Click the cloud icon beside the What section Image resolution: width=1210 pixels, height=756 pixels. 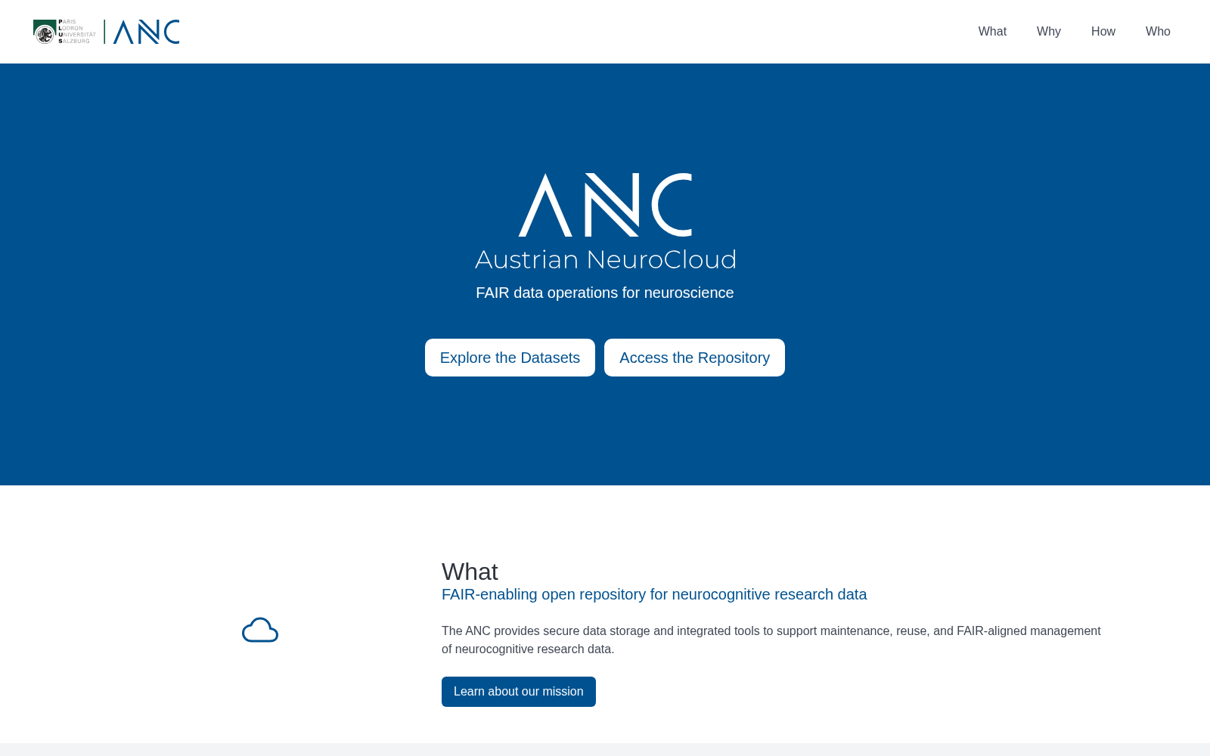coord(260,630)
